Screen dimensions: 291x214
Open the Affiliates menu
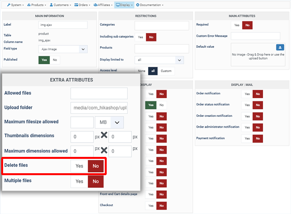[x=103, y=5]
